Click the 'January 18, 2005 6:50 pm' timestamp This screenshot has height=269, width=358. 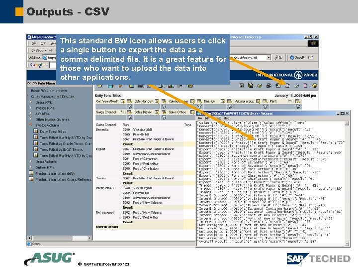(295, 95)
